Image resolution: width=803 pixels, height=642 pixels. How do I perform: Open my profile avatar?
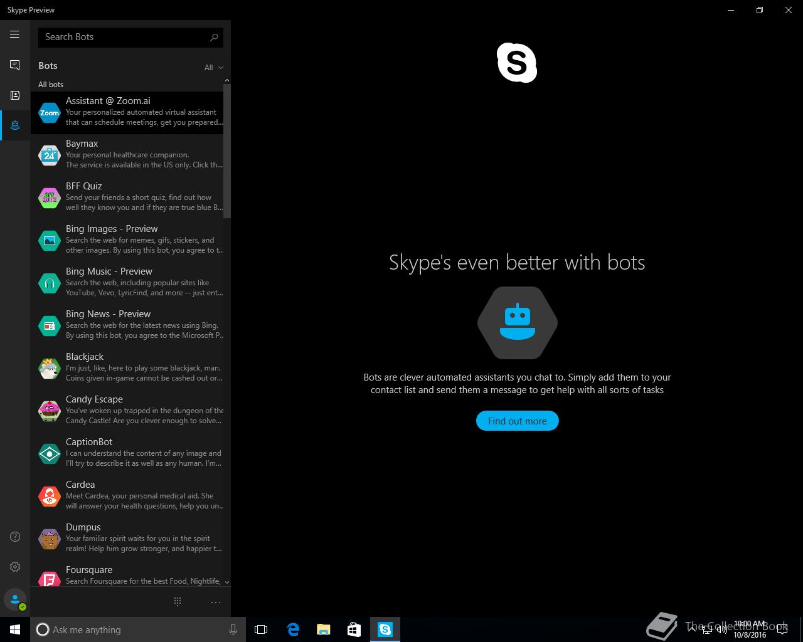pos(15,600)
